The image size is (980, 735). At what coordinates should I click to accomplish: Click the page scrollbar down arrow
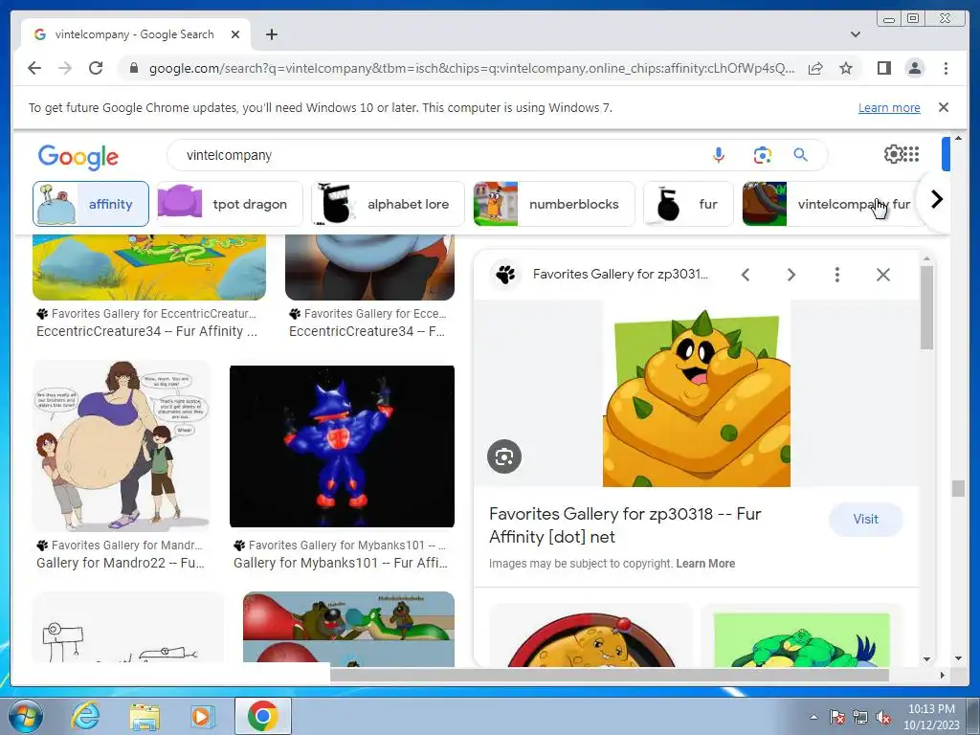[958, 658]
